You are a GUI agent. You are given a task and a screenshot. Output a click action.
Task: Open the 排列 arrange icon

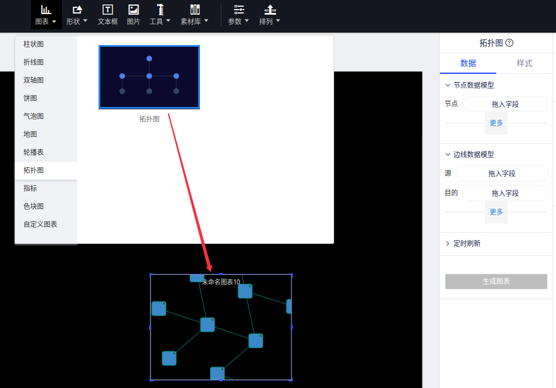[270, 10]
